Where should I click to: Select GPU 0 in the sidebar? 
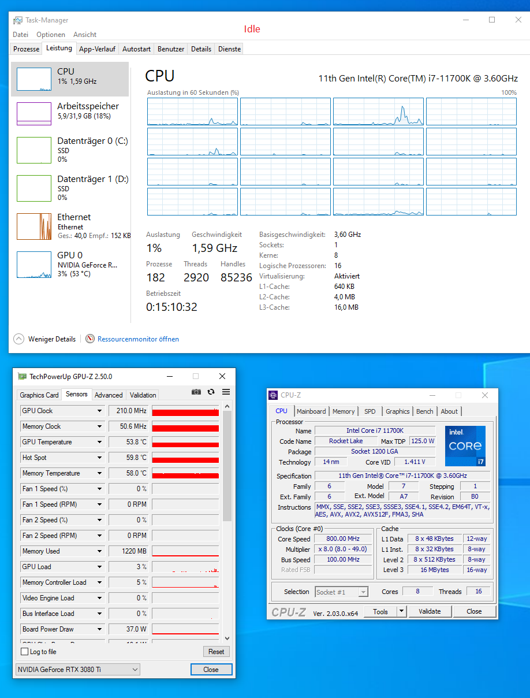point(70,264)
